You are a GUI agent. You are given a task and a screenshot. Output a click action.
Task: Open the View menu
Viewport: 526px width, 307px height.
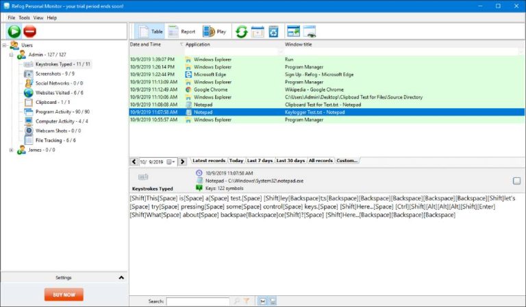click(38, 18)
